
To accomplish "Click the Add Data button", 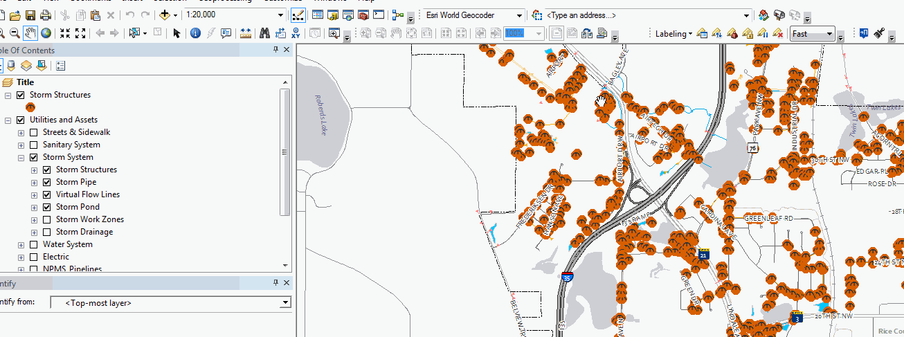I will 164,15.
